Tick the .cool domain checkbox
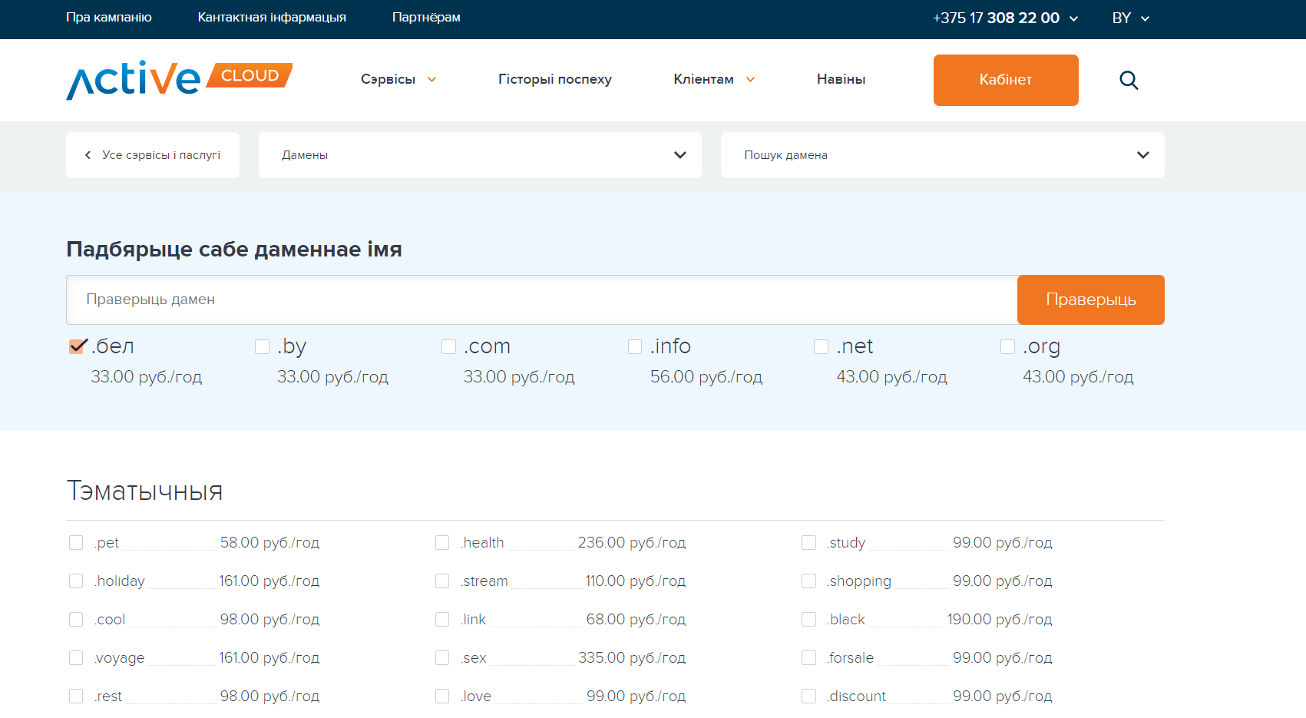 coord(76,620)
